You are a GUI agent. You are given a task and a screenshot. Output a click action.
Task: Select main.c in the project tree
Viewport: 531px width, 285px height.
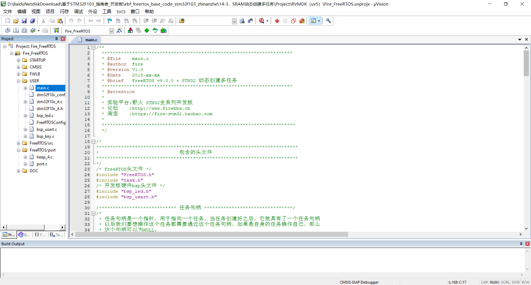coord(43,88)
